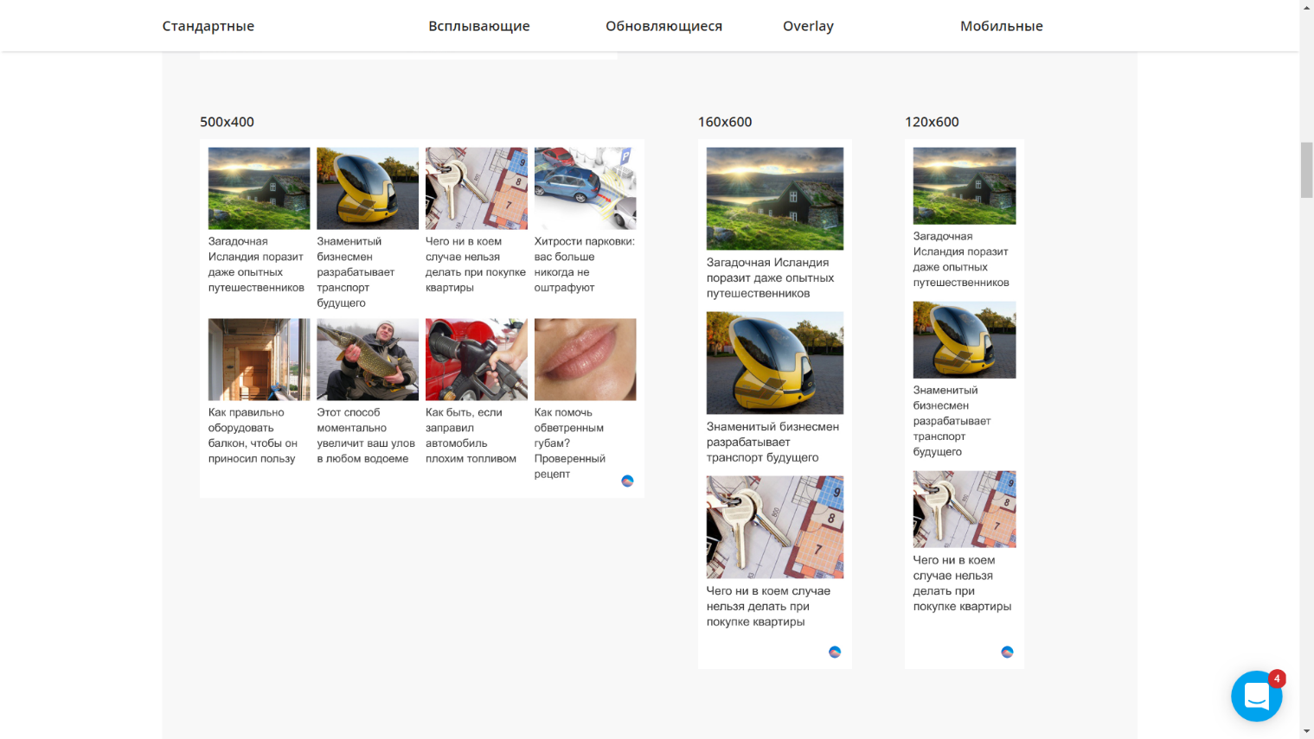Open balcony interior thumbnail
Viewport: 1314px width, 739px height.
pos(259,360)
